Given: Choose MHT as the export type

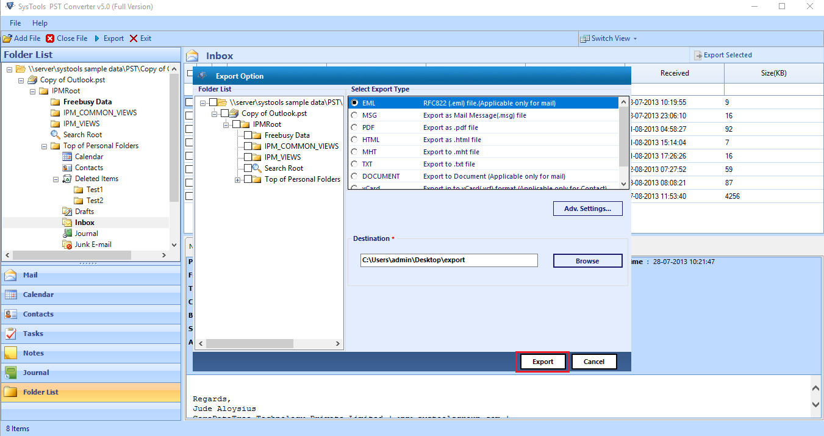Looking at the screenshot, I should tap(354, 152).
